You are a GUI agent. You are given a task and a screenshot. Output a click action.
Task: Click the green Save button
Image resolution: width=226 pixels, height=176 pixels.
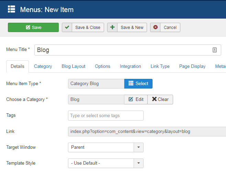33,27
